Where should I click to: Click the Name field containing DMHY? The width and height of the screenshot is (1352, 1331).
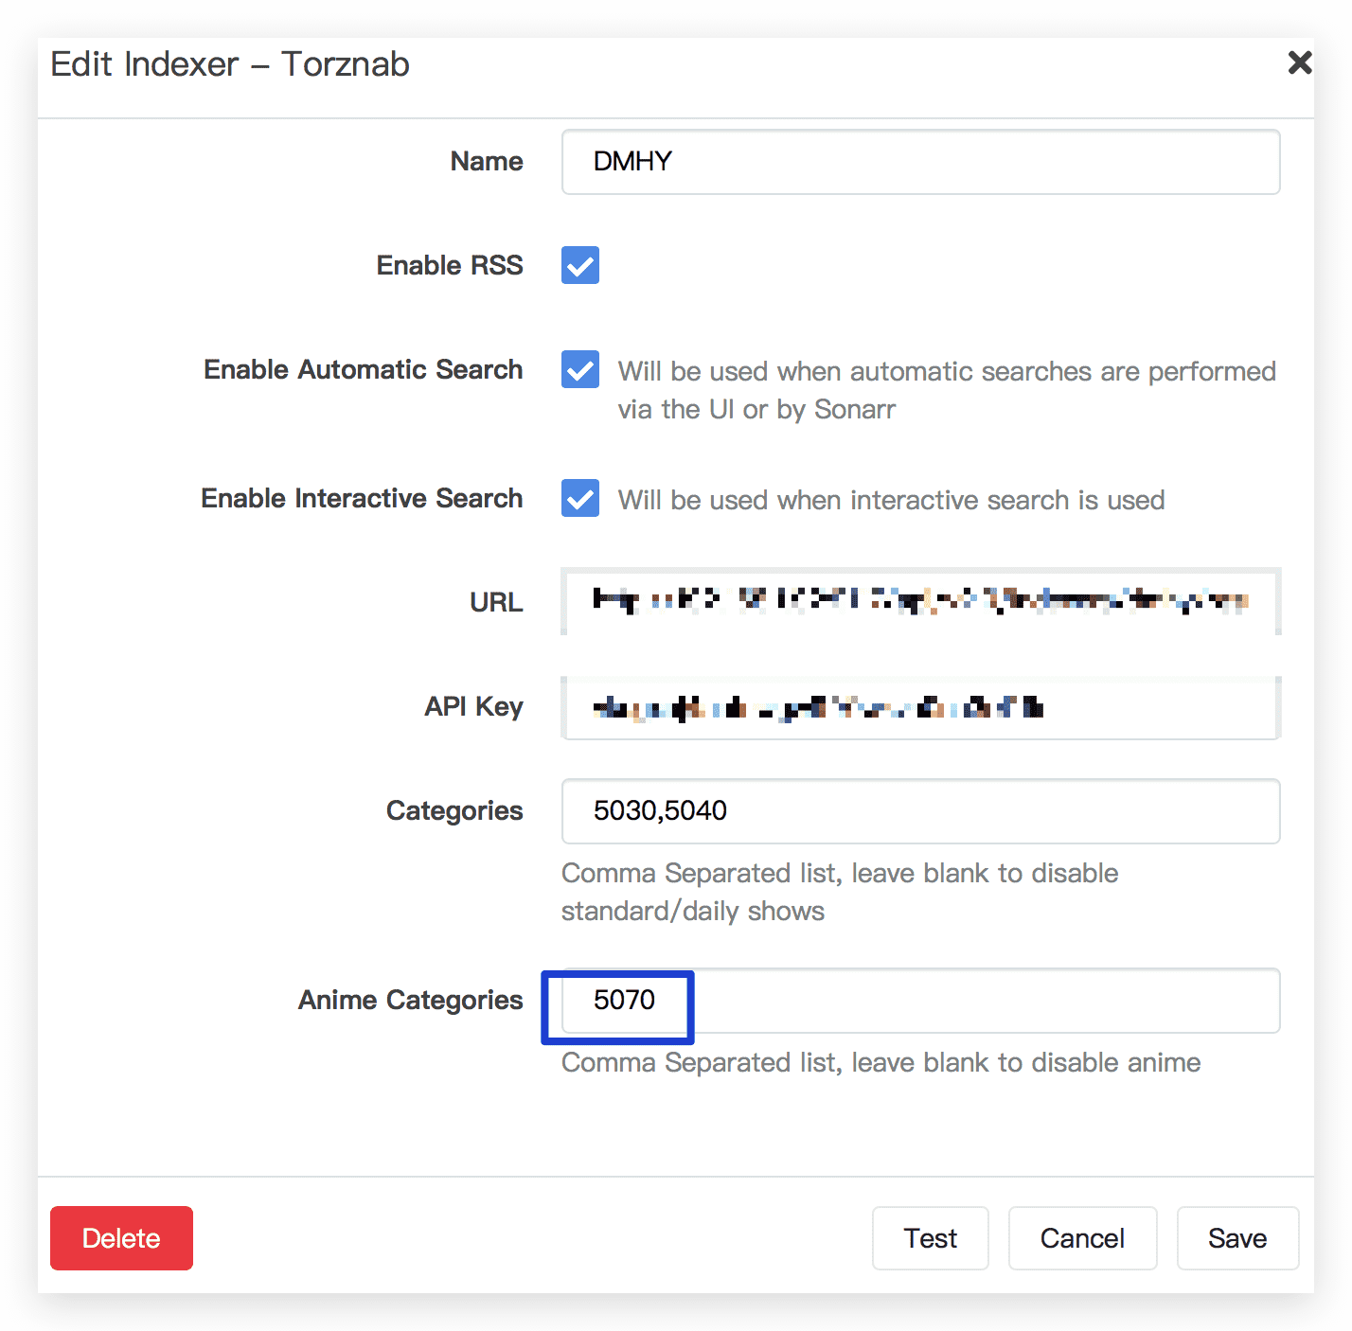click(x=920, y=162)
